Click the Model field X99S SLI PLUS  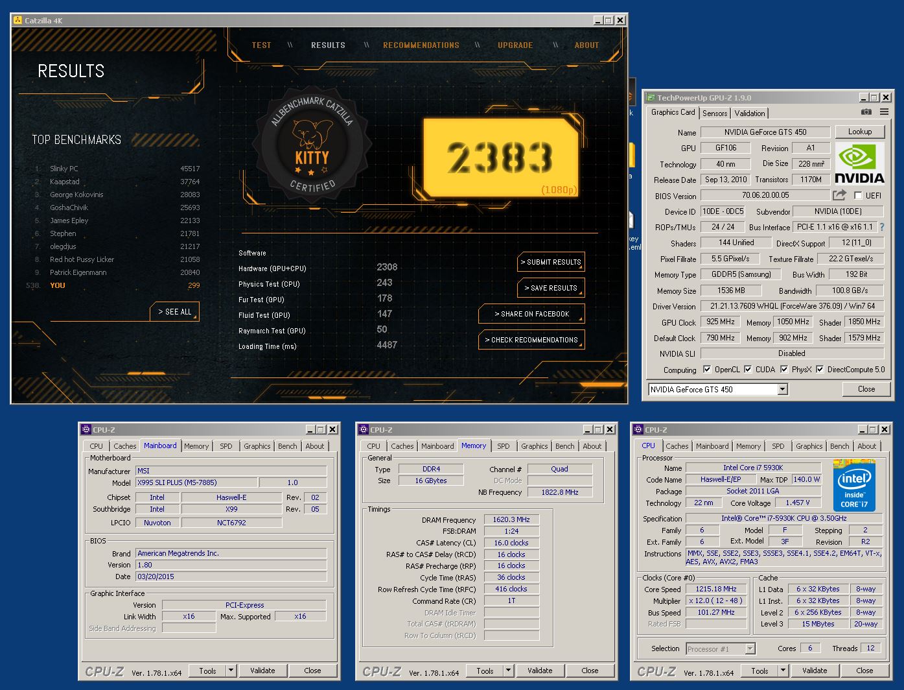pos(196,482)
